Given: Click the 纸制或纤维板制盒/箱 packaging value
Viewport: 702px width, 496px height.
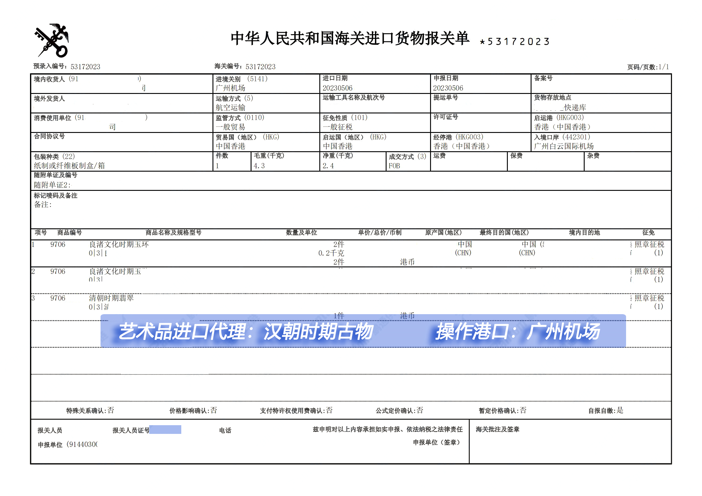Looking at the screenshot, I should pyautogui.click(x=69, y=166).
